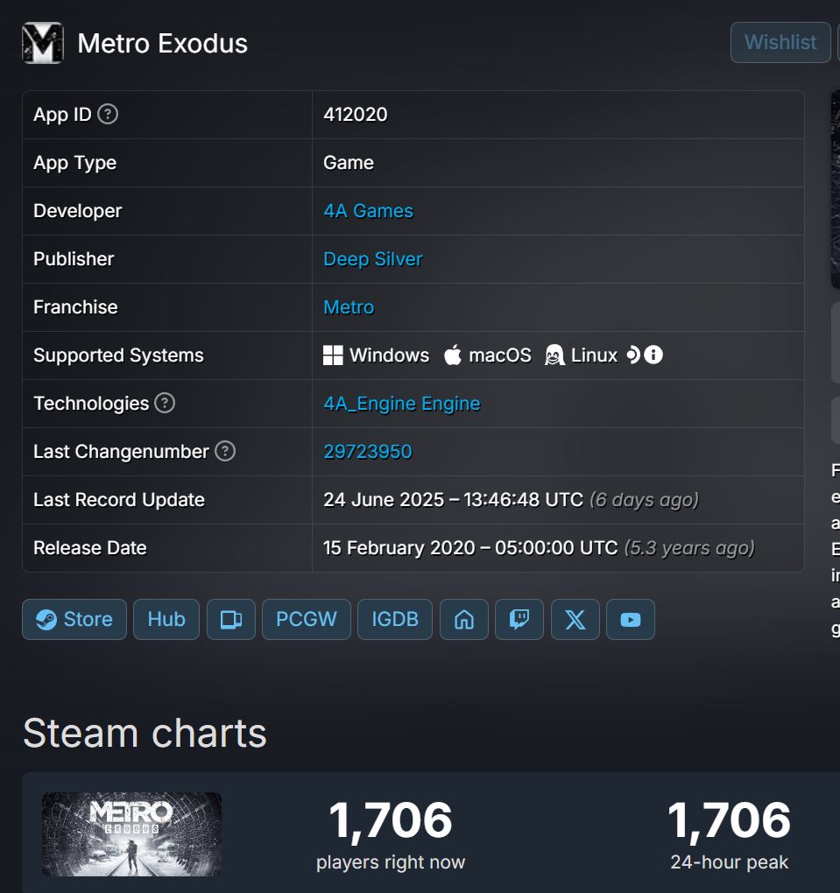840x893 pixels.
Task: Click the Steam Deck compatibility icon
Action: tap(633, 355)
